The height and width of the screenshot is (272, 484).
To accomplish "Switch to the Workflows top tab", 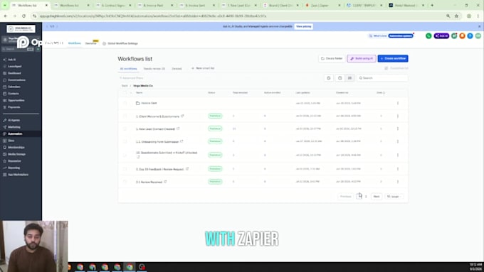I will click(75, 43).
